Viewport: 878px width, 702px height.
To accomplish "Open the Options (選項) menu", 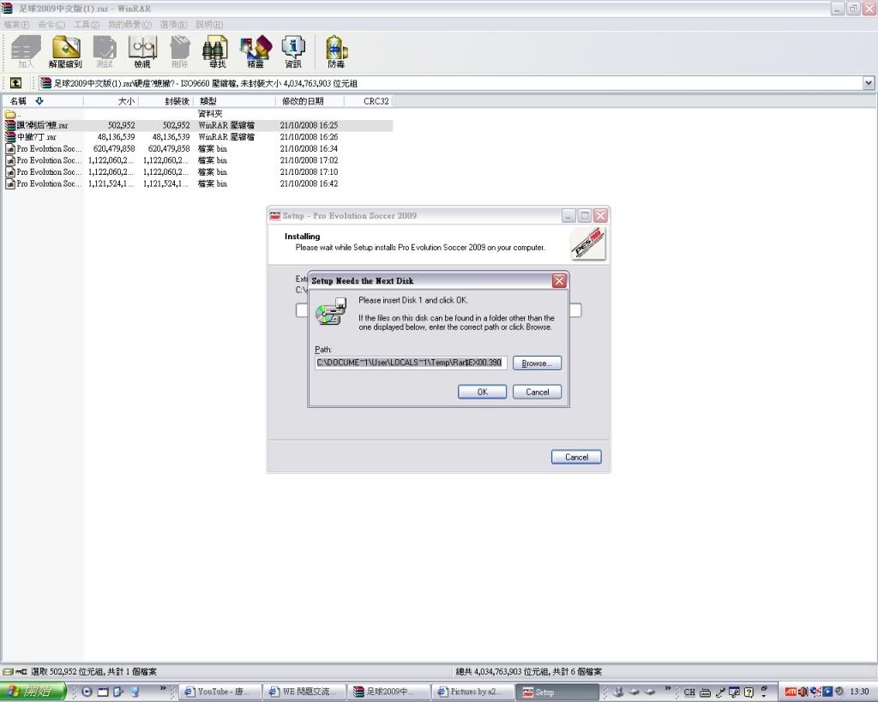I will (x=174, y=25).
